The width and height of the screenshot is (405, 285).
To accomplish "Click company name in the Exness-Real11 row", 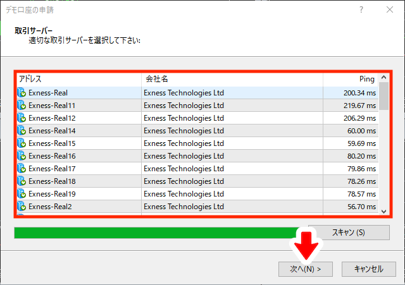I will coord(184,106).
